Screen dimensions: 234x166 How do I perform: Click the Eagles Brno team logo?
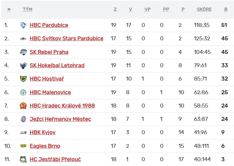[x=23, y=146]
